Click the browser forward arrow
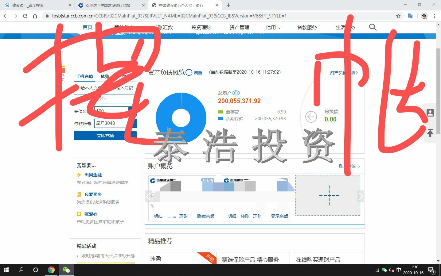 (x=15, y=16)
